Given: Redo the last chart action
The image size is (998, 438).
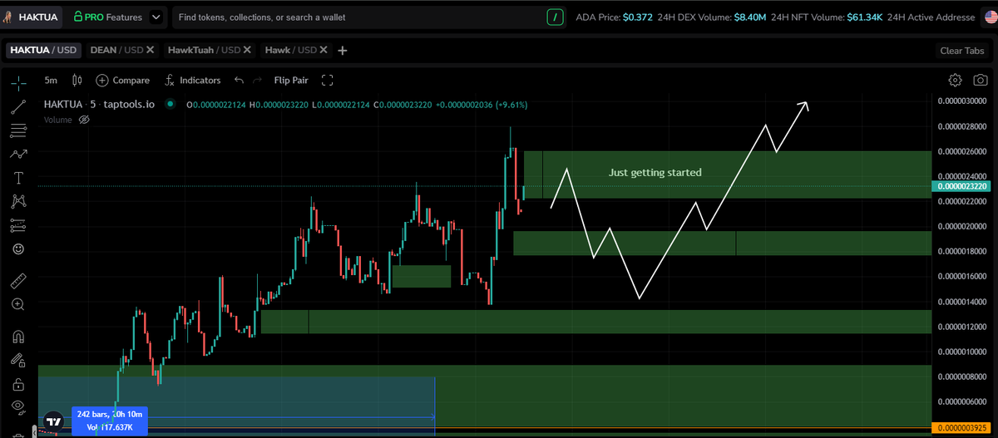Looking at the screenshot, I should [x=257, y=81].
